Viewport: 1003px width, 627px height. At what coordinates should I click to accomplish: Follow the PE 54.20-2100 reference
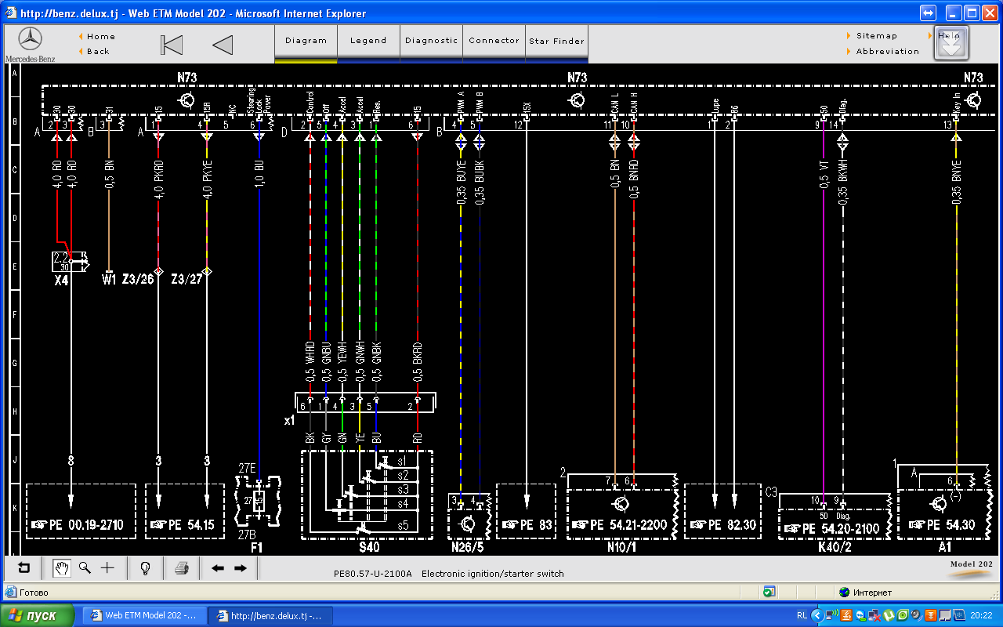click(833, 529)
